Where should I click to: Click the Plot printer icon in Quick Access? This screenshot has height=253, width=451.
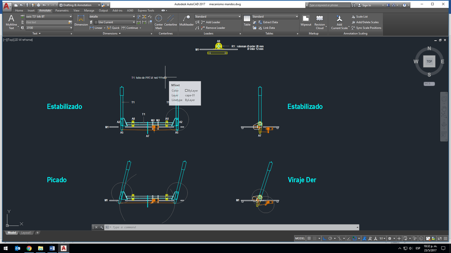click(x=38, y=5)
